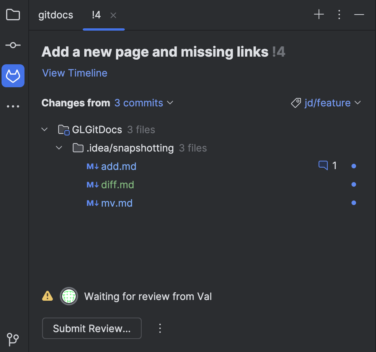Click the Submit Review button

point(92,328)
